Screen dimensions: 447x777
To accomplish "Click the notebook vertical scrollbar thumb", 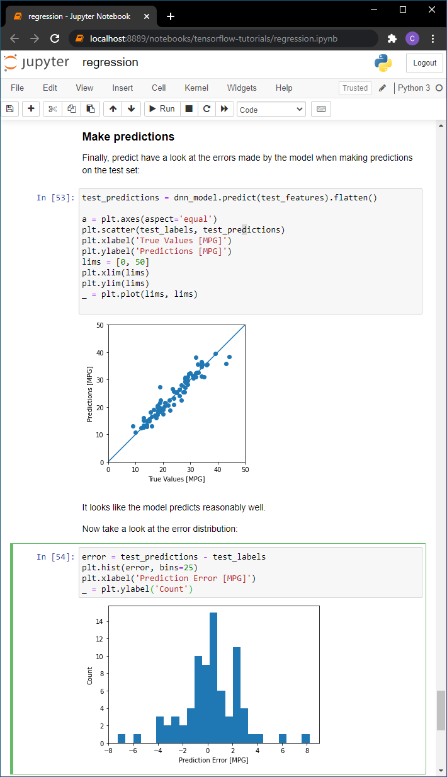I will [441, 710].
